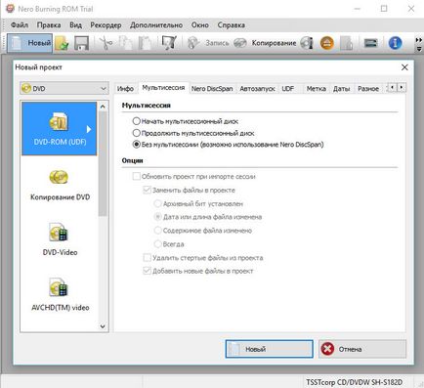Click the project list scrollbar thumb
424x388 pixels.
[103, 163]
